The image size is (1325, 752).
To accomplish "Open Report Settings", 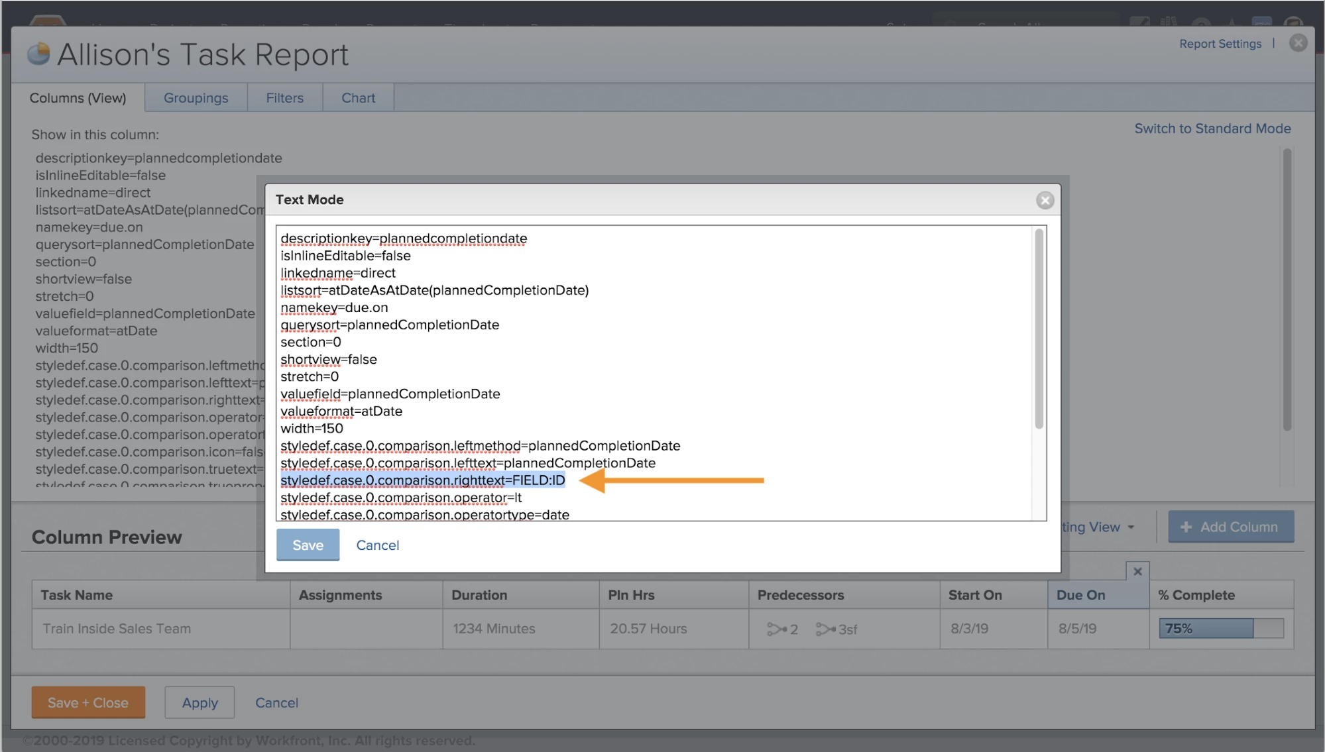I will pos(1220,44).
